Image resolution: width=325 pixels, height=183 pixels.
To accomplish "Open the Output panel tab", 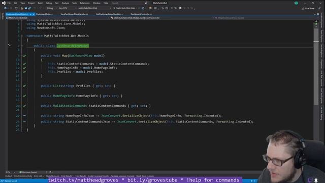I will 9,176.
